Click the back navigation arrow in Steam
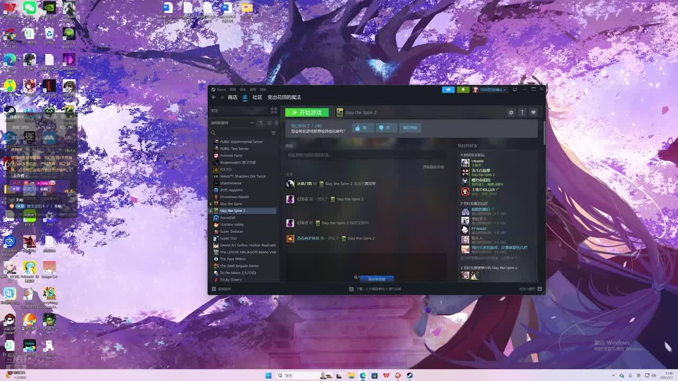Viewport: 678px width, 381px height. [x=214, y=97]
